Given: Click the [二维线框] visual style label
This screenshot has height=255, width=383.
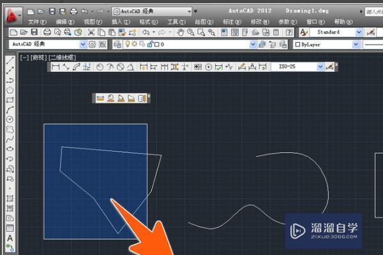Looking at the screenshot, I should [63, 57].
